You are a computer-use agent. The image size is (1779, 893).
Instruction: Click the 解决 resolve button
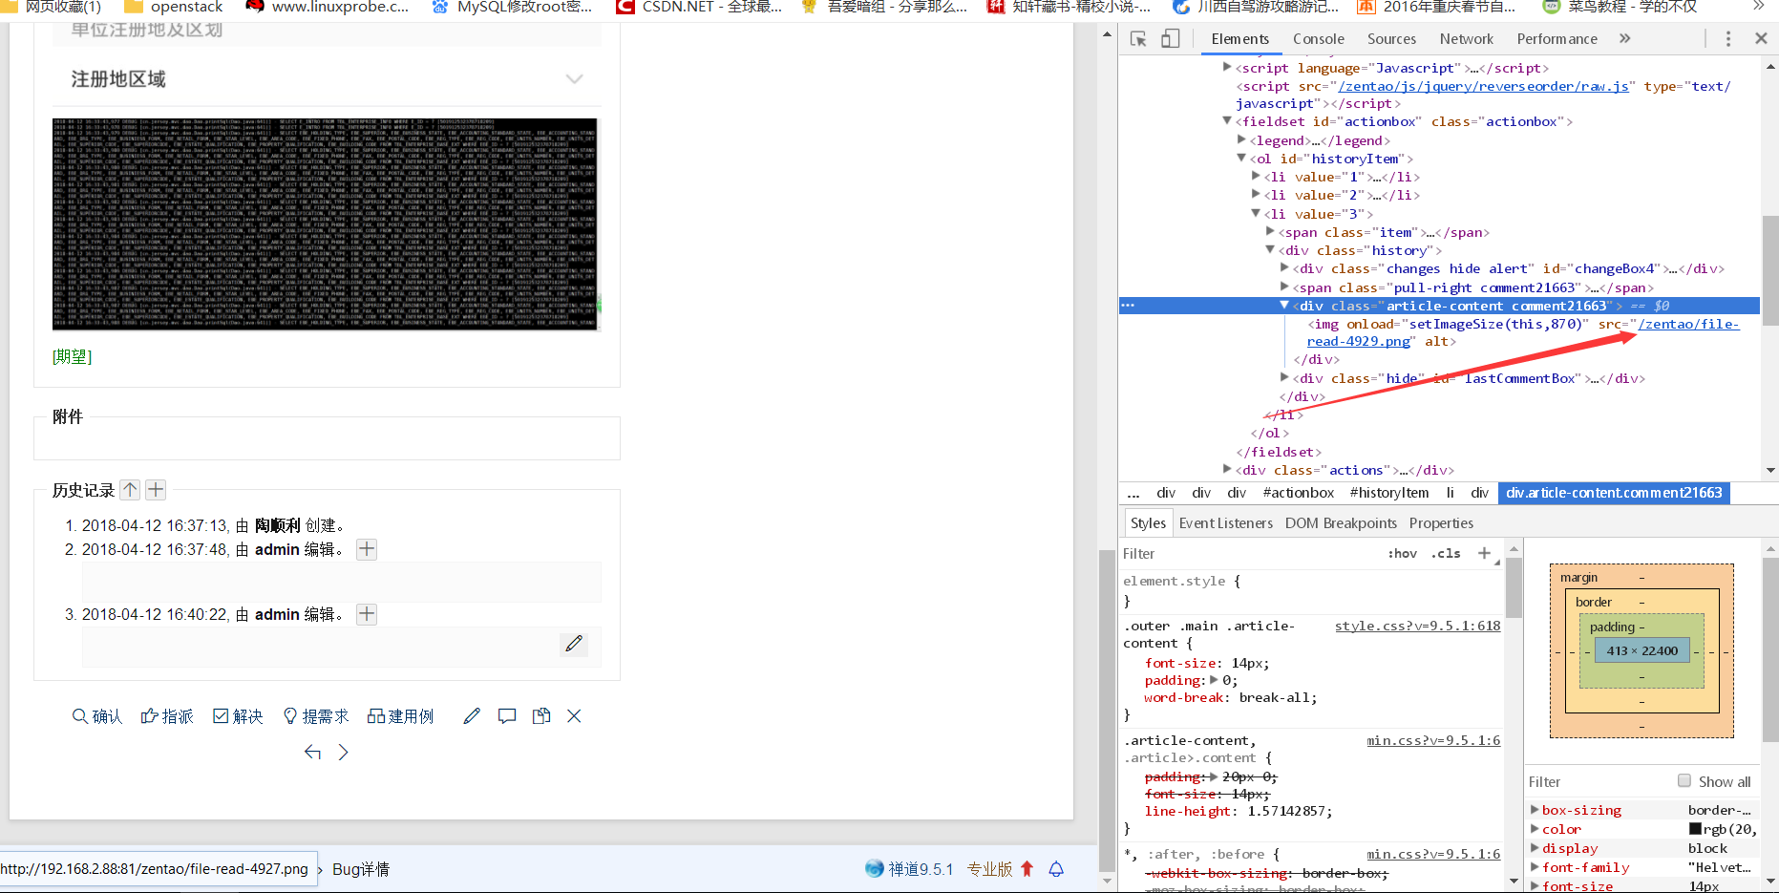tap(238, 716)
